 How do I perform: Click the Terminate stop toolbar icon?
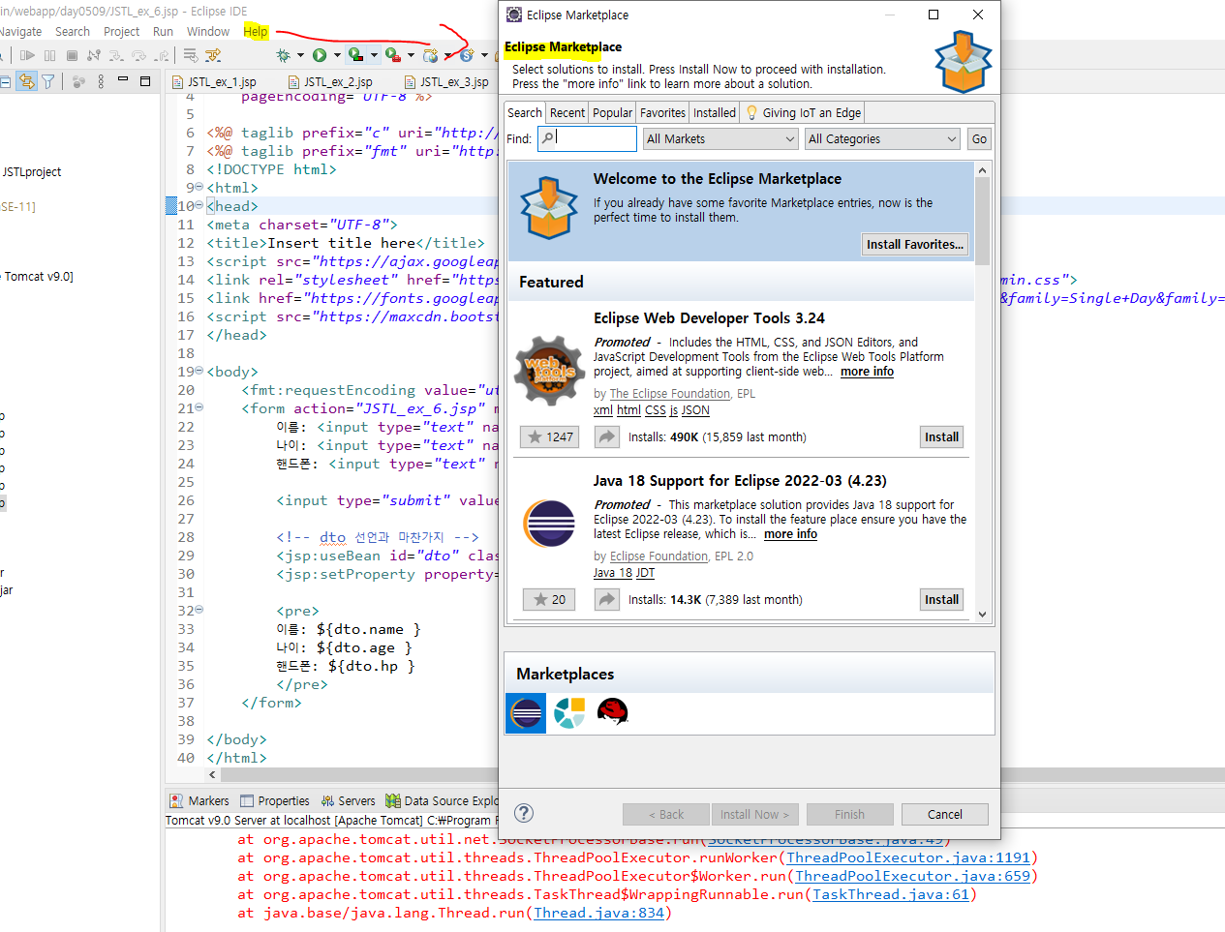72,55
